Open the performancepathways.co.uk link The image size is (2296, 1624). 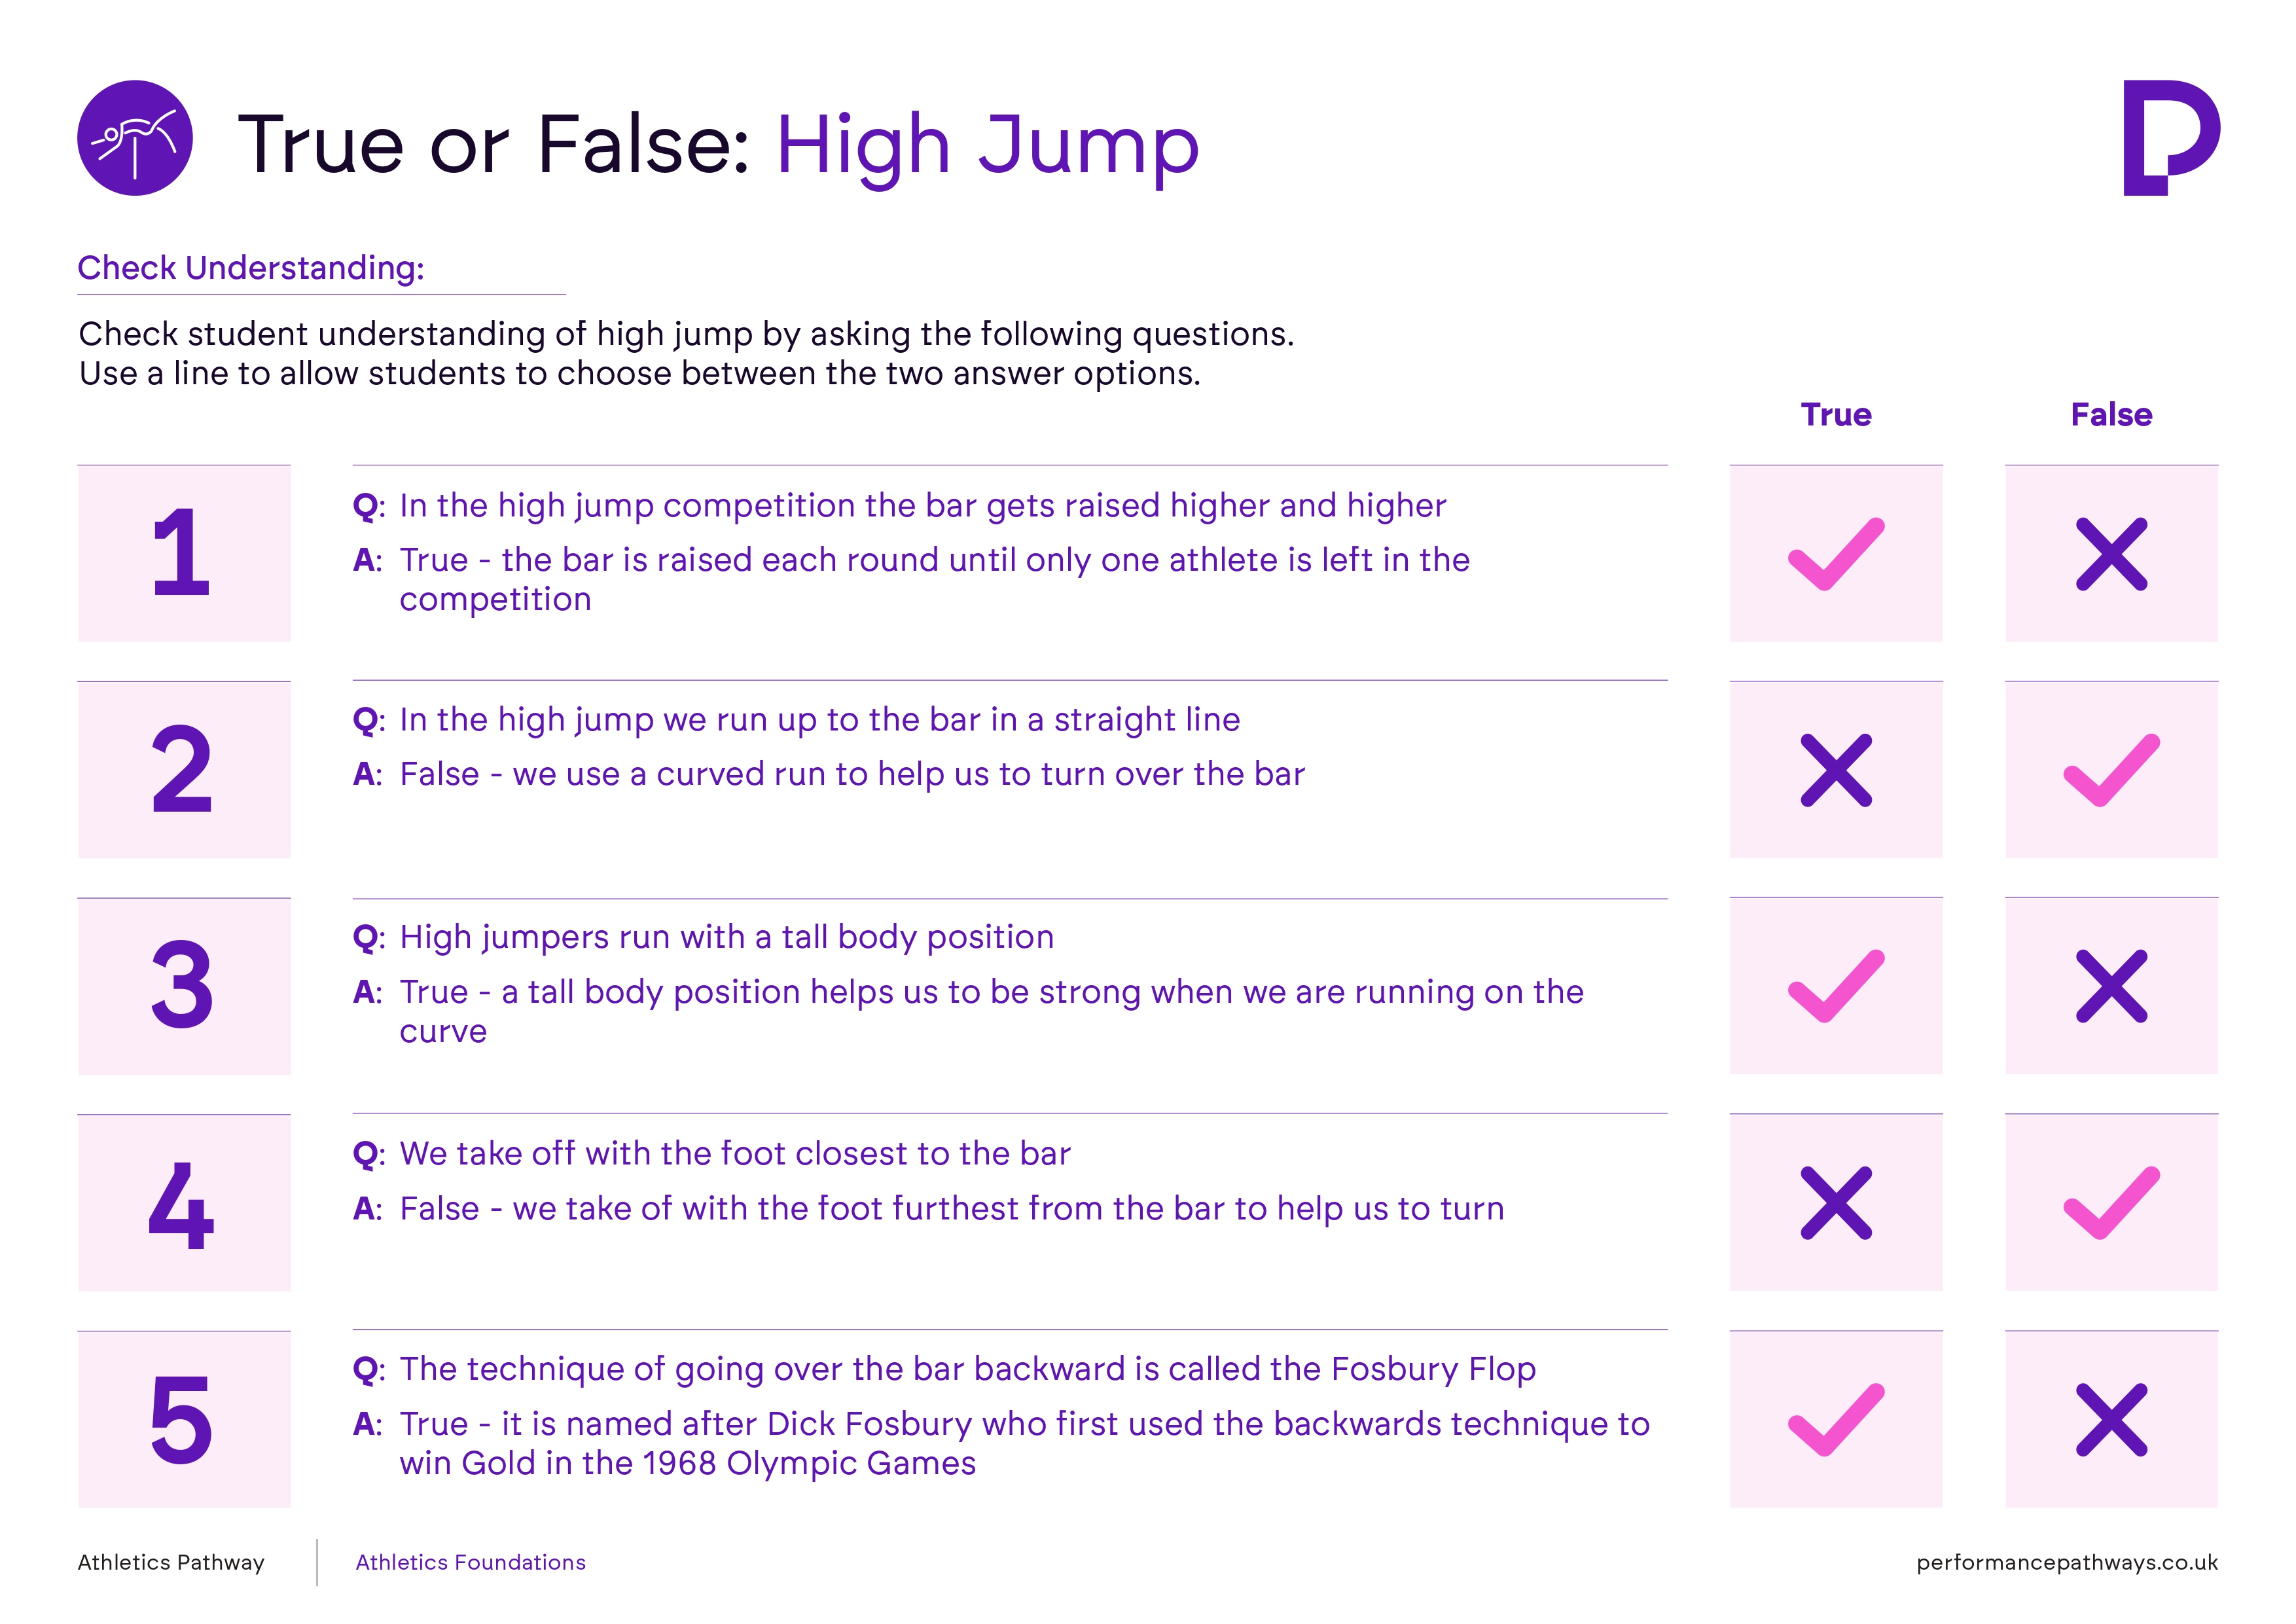pos(2067,1563)
